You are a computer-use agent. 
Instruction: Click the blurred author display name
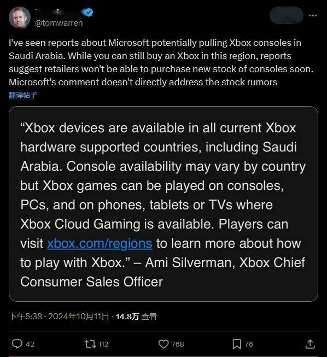pyautogui.click(x=58, y=11)
